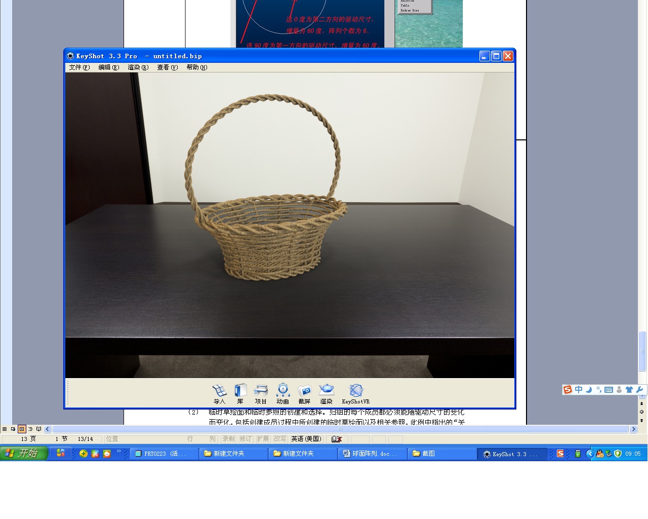Image resolution: width=648 pixels, height=519 pixels.
Task: Expand the 查看(V) menu
Action: pos(167,67)
